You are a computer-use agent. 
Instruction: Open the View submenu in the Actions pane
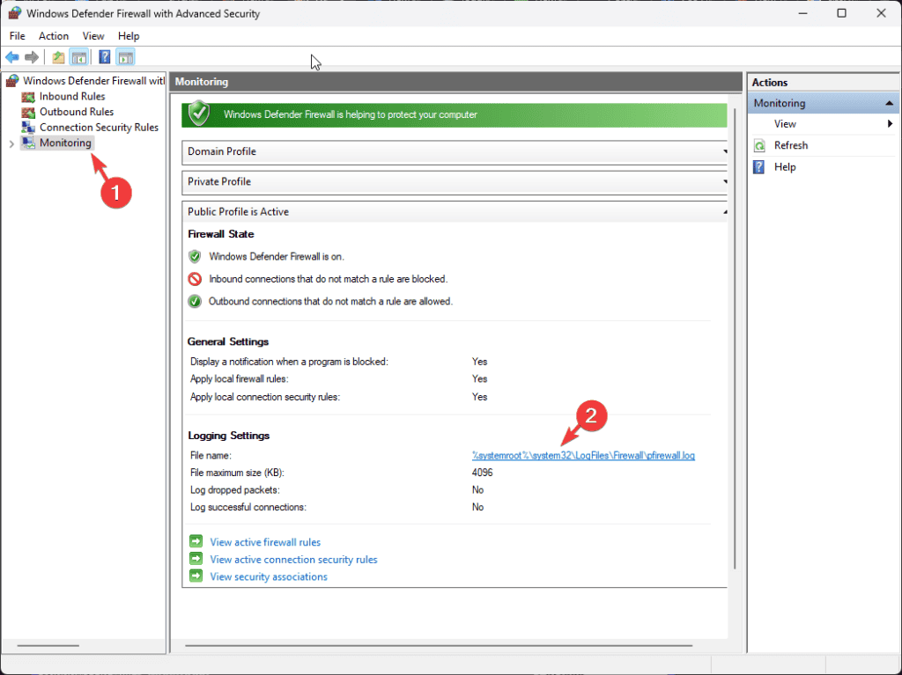click(x=785, y=123)
